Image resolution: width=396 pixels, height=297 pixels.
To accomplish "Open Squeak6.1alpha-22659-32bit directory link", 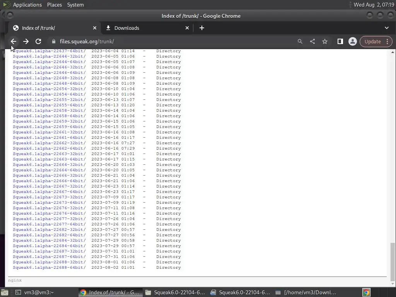I will (x=49, y=121).
